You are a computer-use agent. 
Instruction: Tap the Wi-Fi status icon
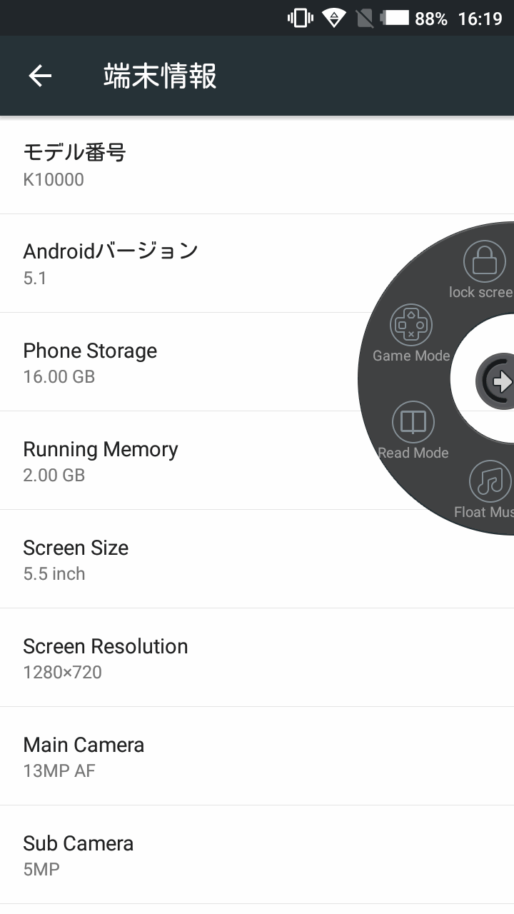[333, 18]
